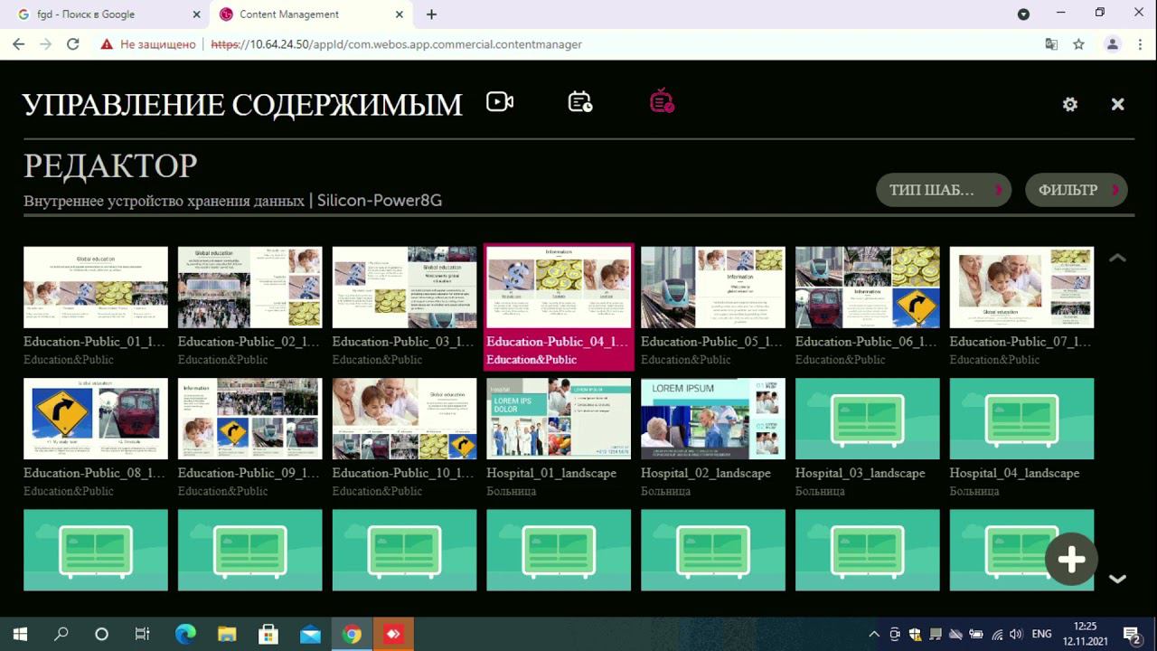This screenshot has height=651, width=1157.
Task: Close Content Management with the X icon
Action: tap(1118, 104)
